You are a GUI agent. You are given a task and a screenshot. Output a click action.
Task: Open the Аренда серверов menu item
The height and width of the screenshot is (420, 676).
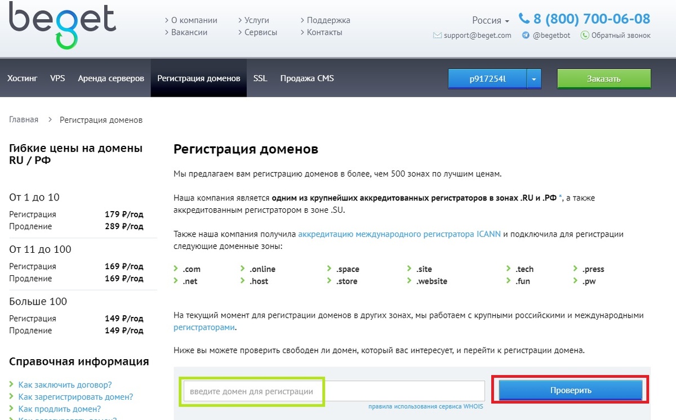[x=111, y=78]
